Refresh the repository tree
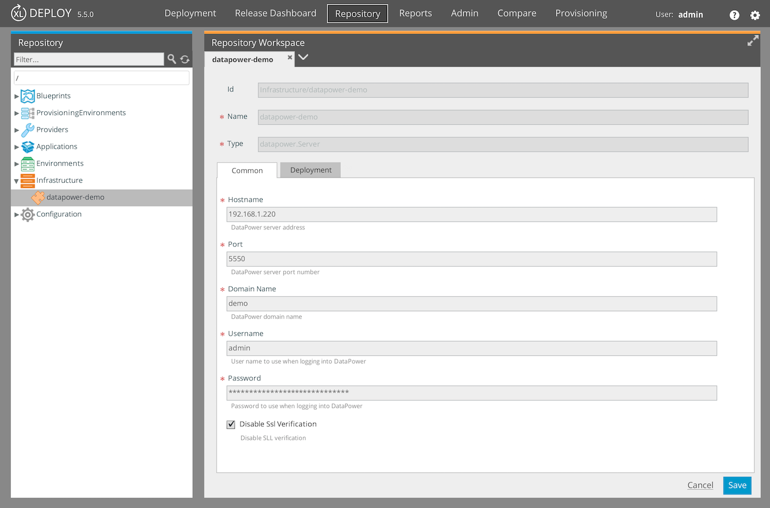The image size is (770, 508). [185, 59]
